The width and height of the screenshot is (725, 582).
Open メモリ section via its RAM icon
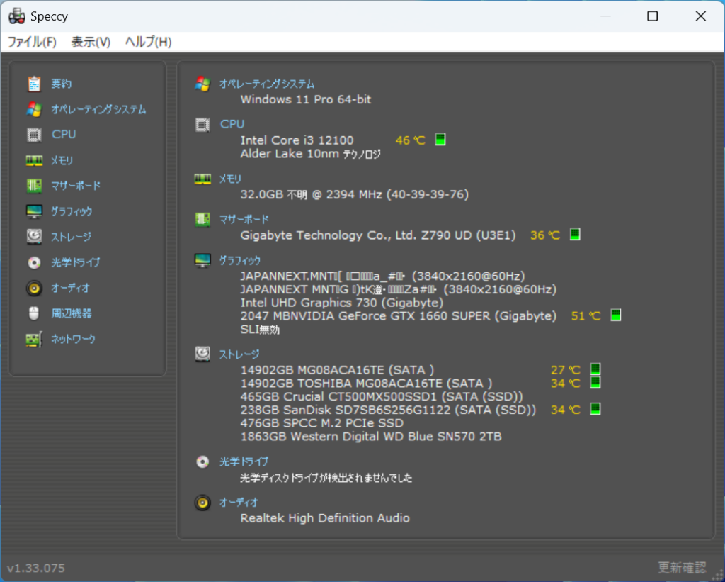34,161
